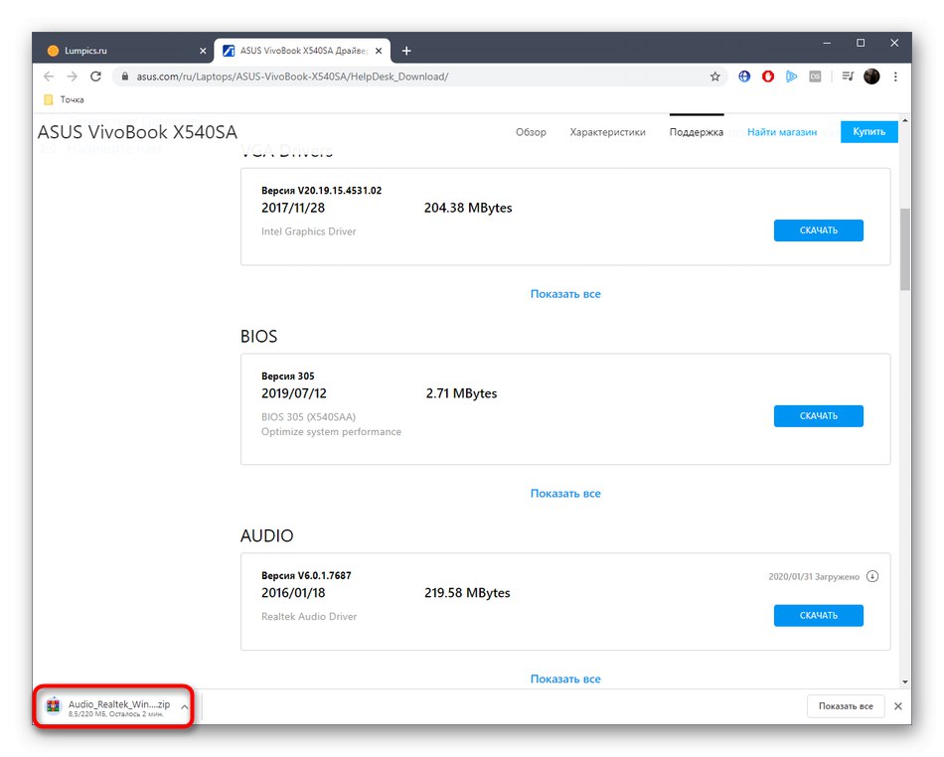Screen dimensions: 944x757
Task: Click the Версия V20.19.15.4531.02 text
Action: coord(321,190)
